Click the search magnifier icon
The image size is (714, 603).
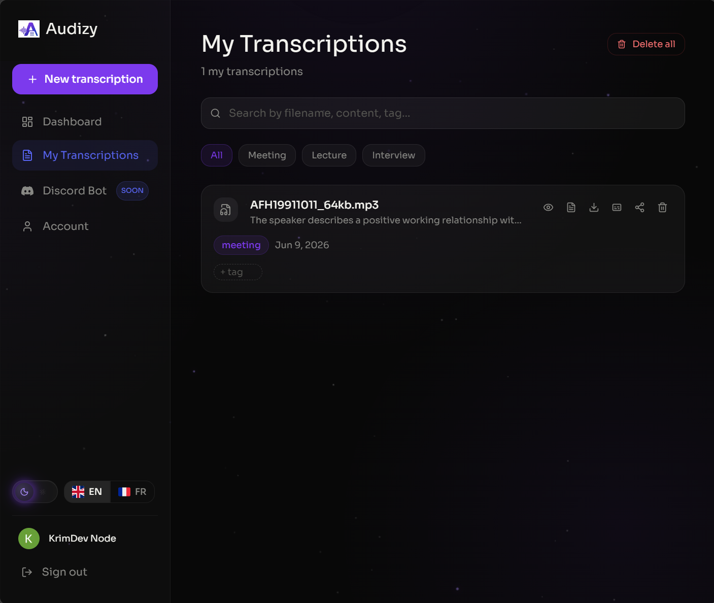pyautogui.click(x=216, y=113)
